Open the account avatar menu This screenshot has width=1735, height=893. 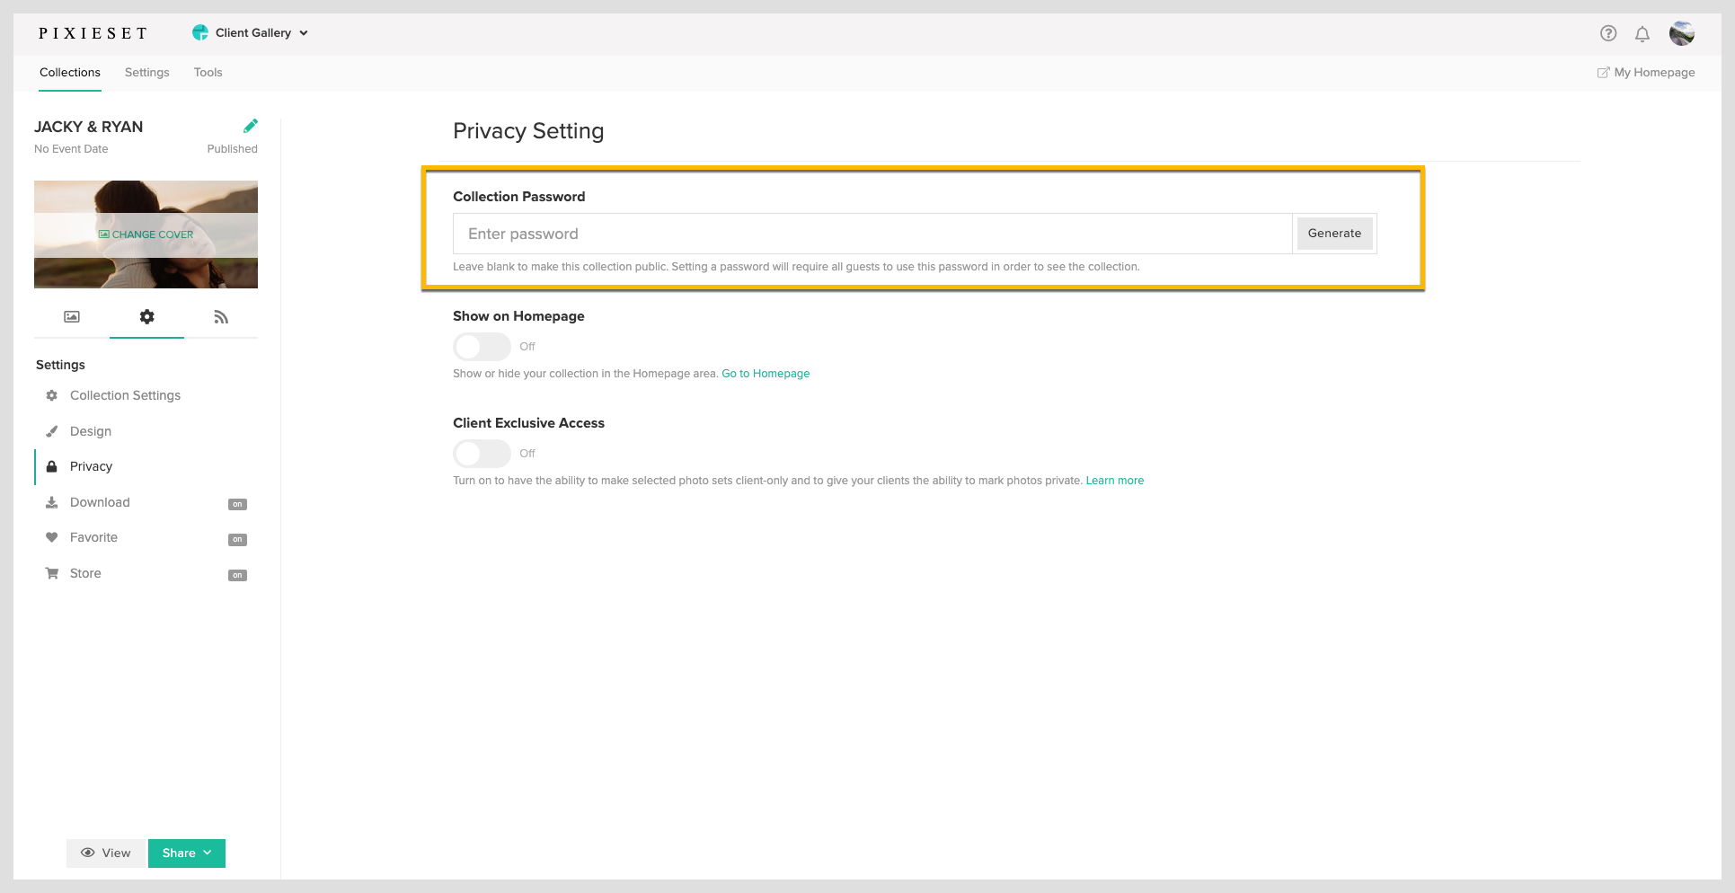tap(1682, 33)
